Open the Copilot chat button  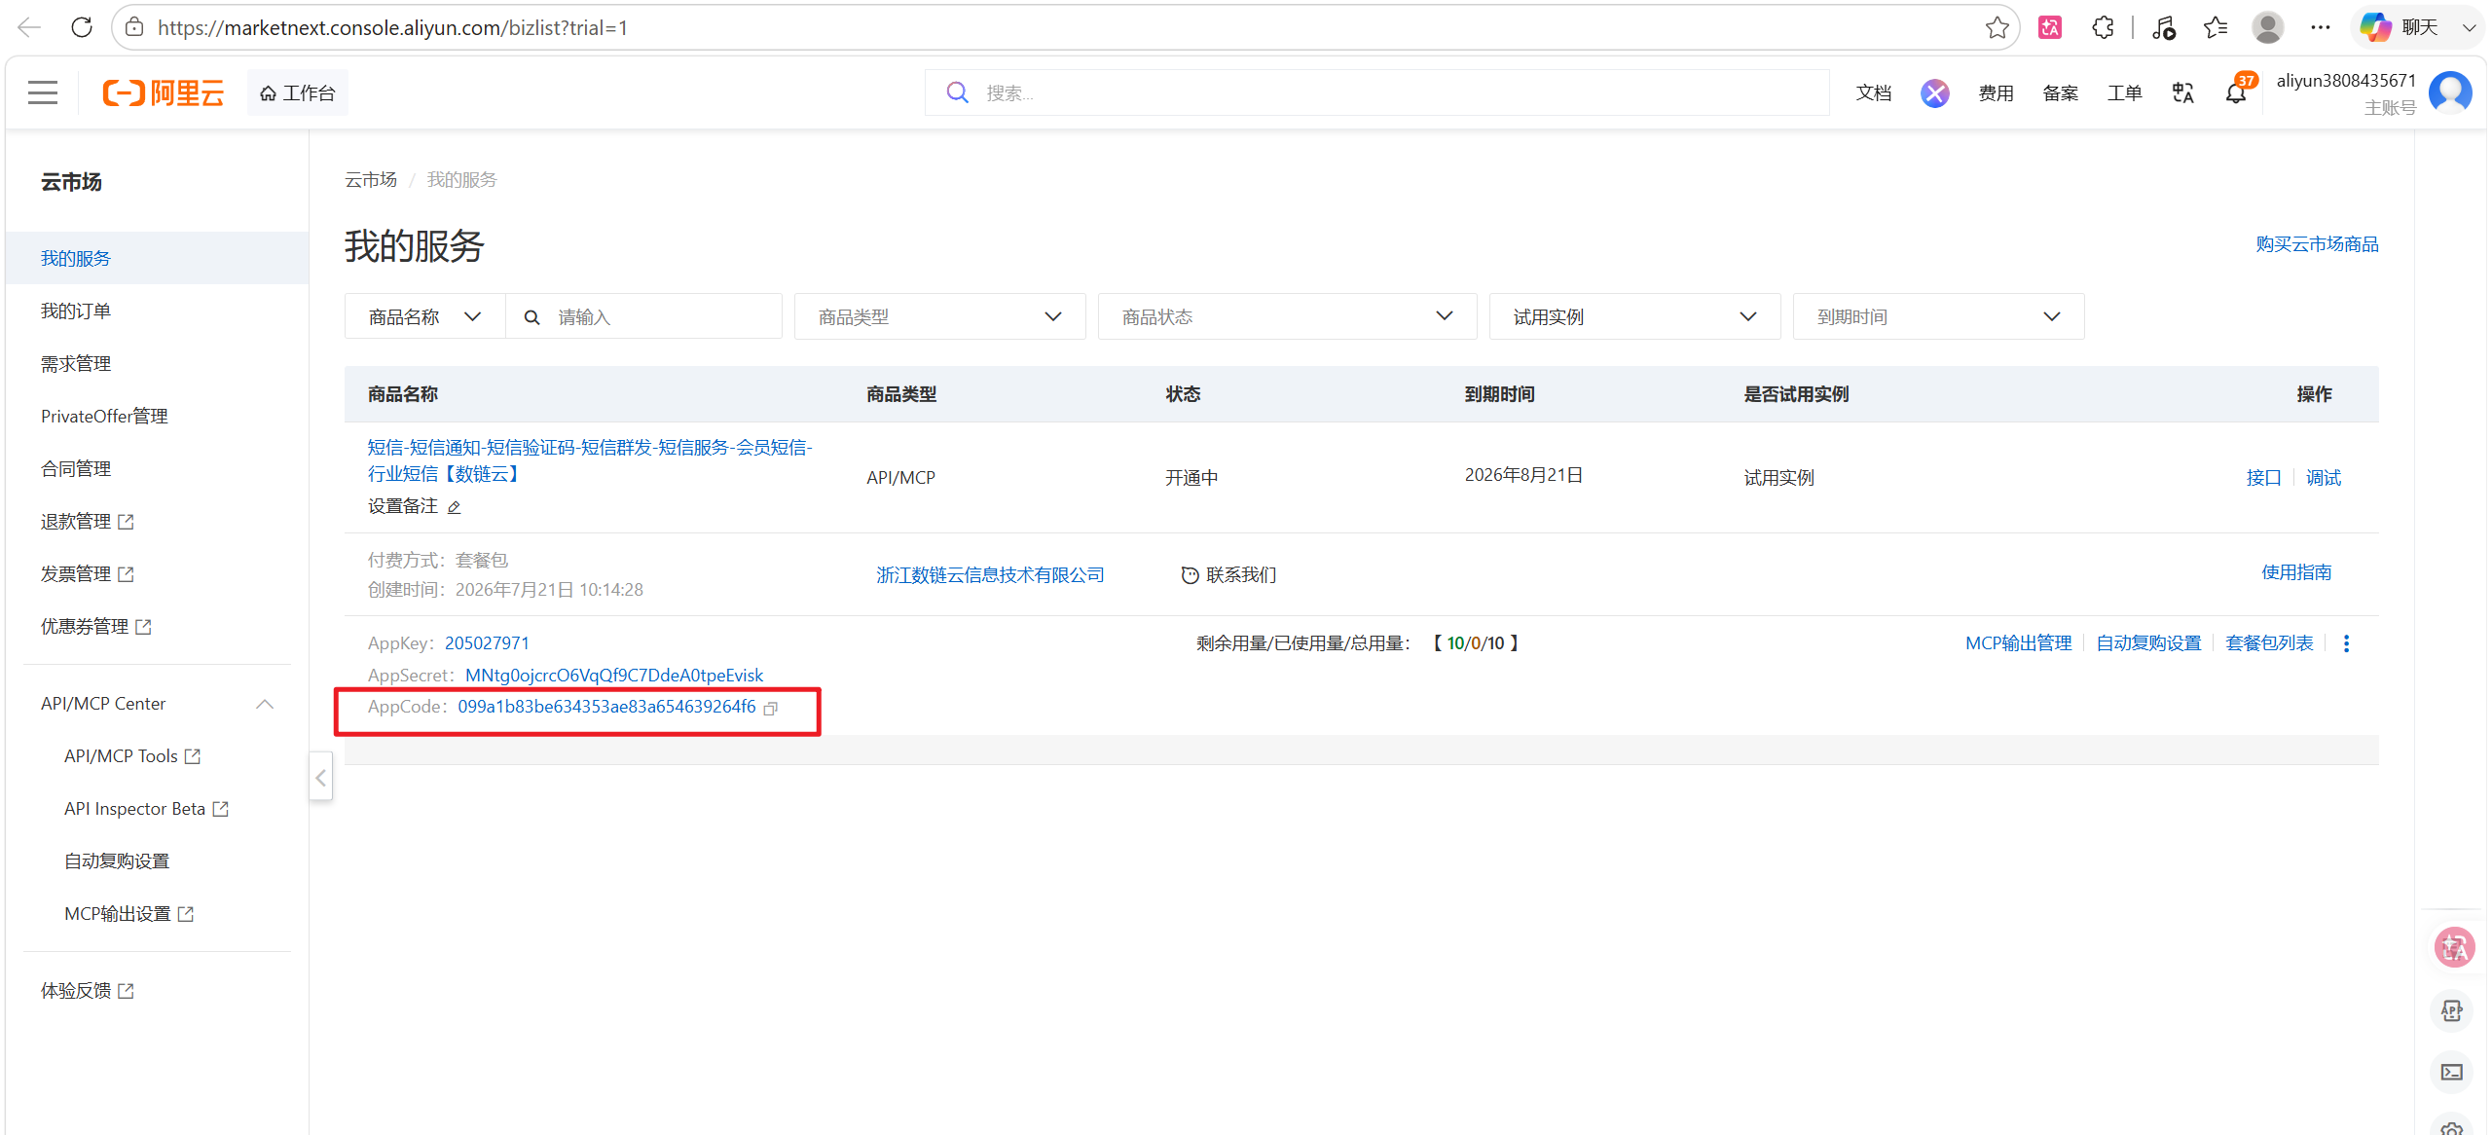pos(2400,27)
